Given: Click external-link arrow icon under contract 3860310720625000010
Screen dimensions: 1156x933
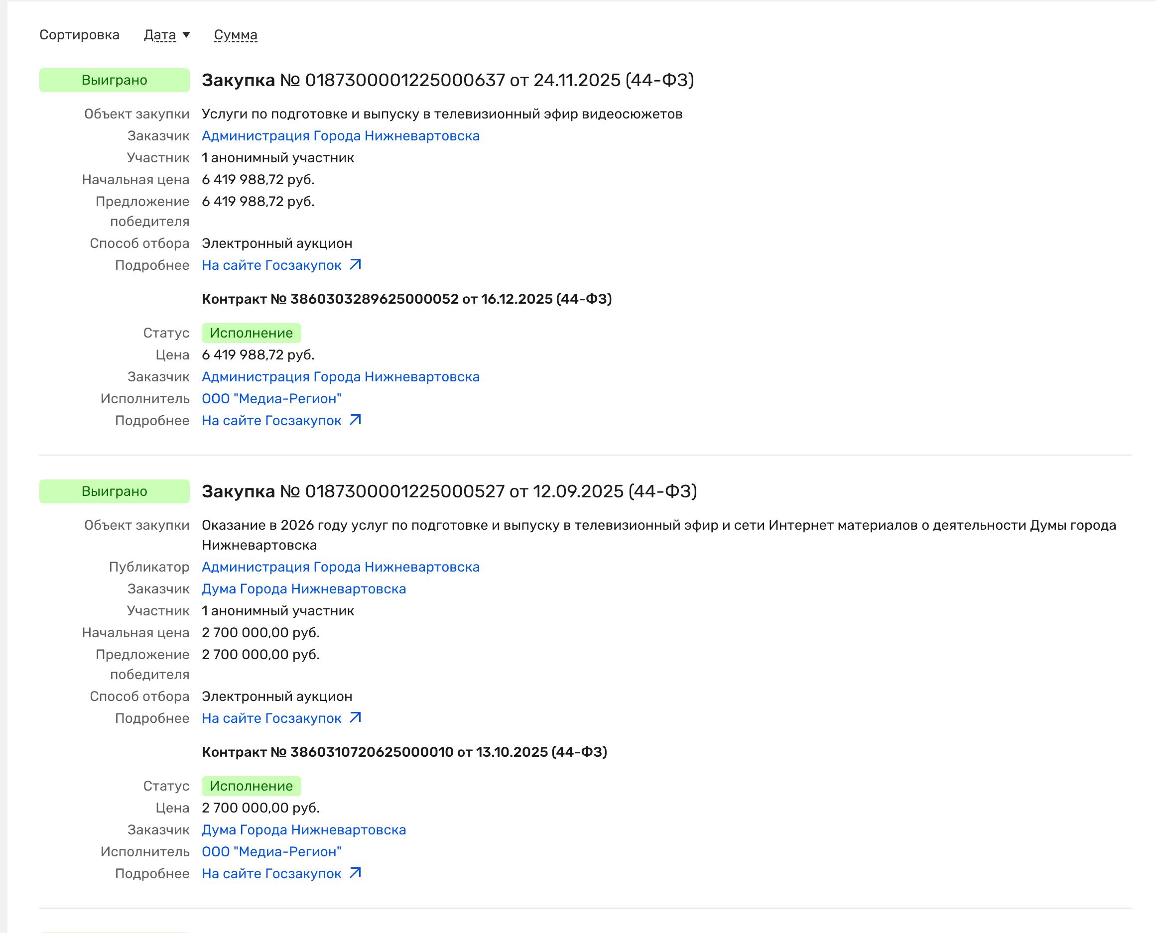Looking at the screenshot, I should (355, 873).
